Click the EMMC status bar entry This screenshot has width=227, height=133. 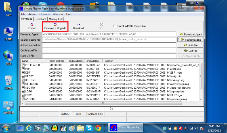coord(65,114)
